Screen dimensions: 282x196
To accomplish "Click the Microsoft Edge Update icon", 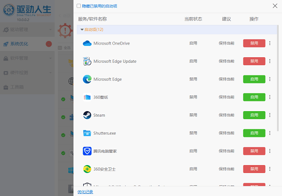I will coord(87,61).
